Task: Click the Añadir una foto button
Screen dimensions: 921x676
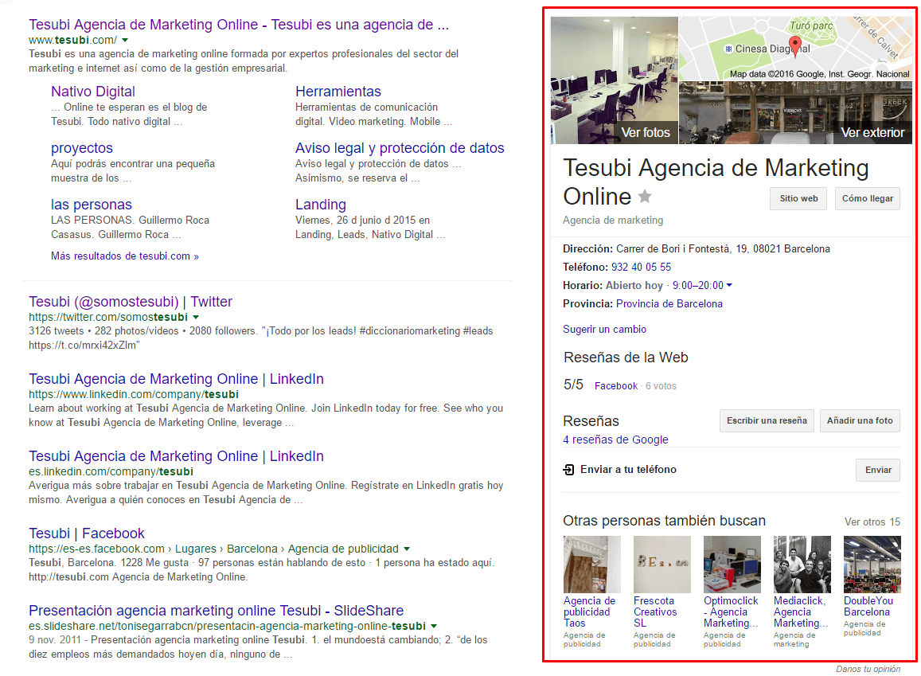Action: coord(860,420)
